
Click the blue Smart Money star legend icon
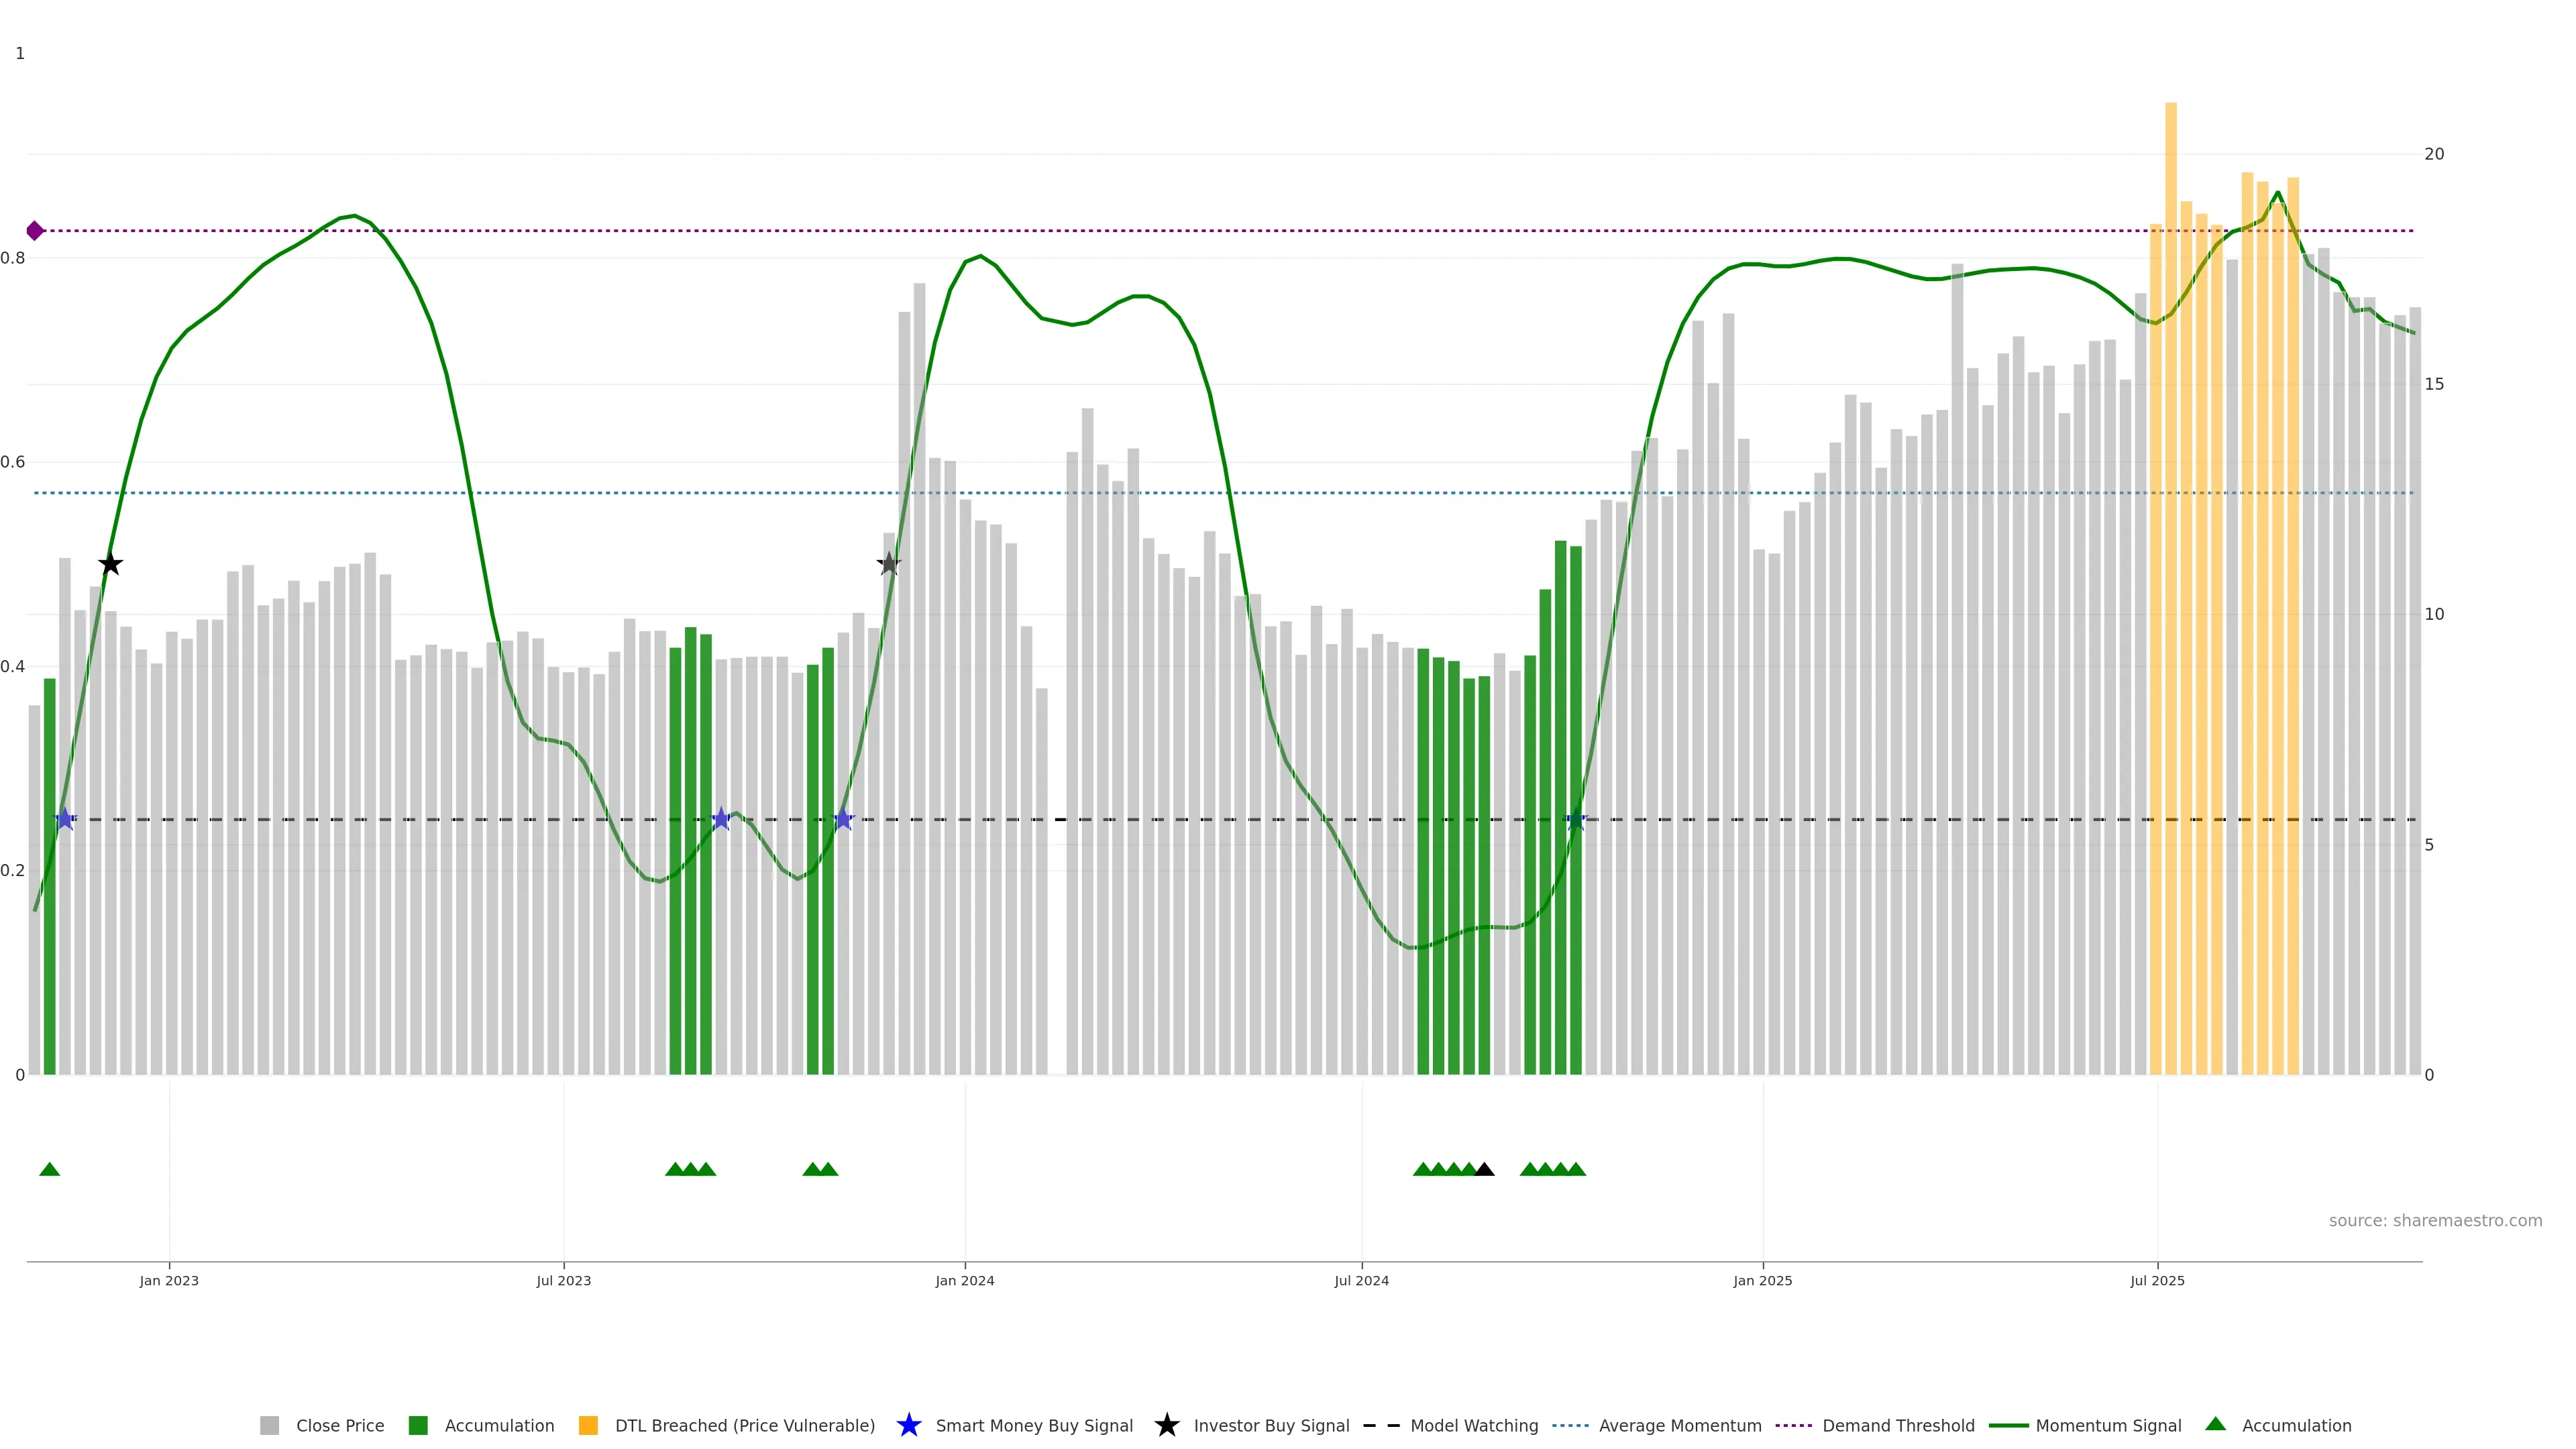tap(908, 1425)
